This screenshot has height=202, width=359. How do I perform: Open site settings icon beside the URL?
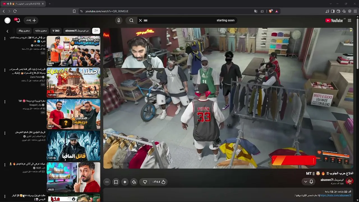[x=82, y=11]
